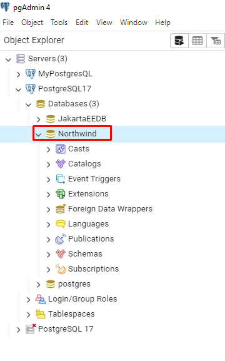Expand the Casts node
Image resolution: width=225 pixels, height=361 pixels.
(x=49, y=150)
